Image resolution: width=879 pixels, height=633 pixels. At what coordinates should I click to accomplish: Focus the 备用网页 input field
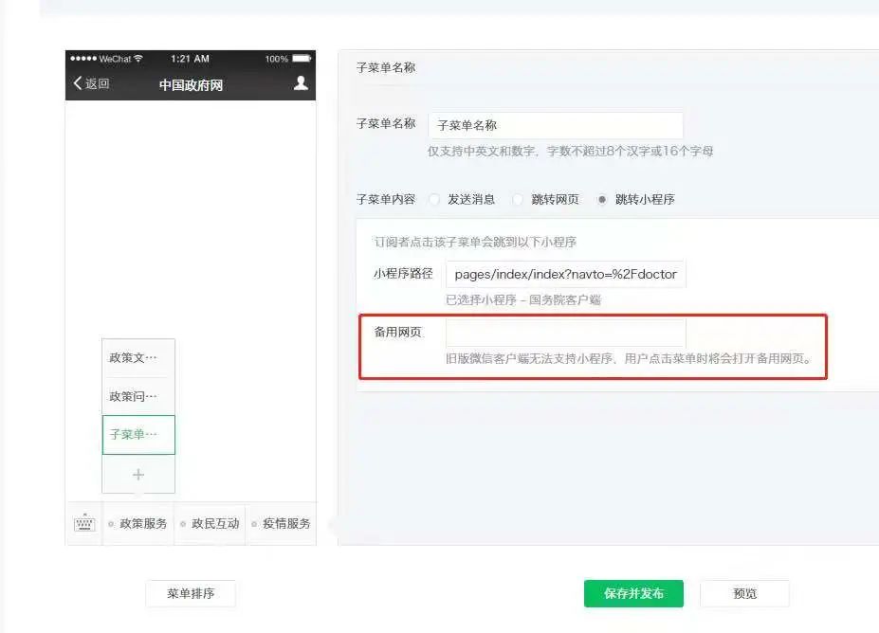point(566,333)
